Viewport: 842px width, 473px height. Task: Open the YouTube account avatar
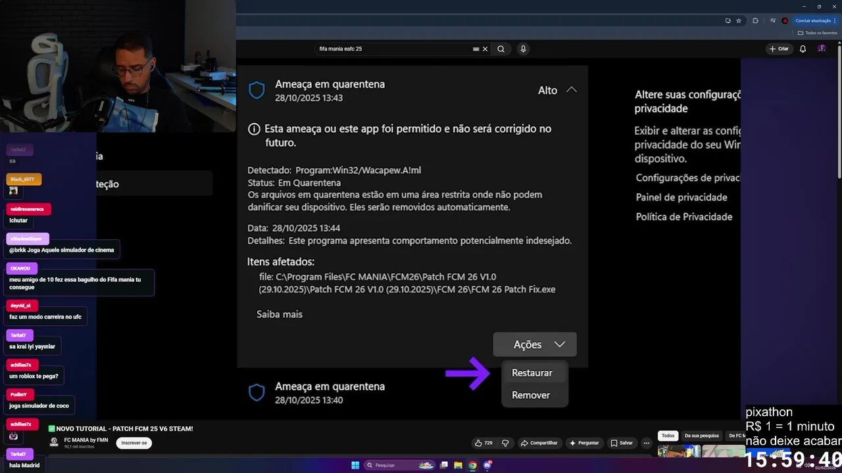coord(822,49)
